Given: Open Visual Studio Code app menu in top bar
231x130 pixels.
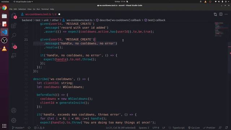Looking at the screenshot, I should (23, 1).
